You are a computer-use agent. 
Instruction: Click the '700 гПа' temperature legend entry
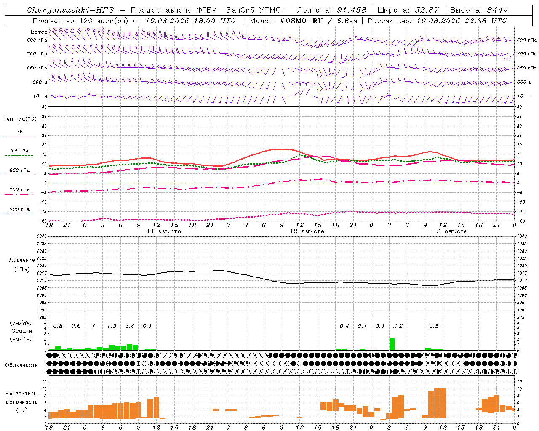(x=19, y=189)
